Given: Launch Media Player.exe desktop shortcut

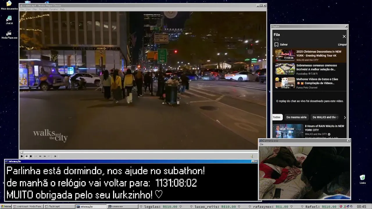Looking at the screenshot, I should tap(9, 35).
